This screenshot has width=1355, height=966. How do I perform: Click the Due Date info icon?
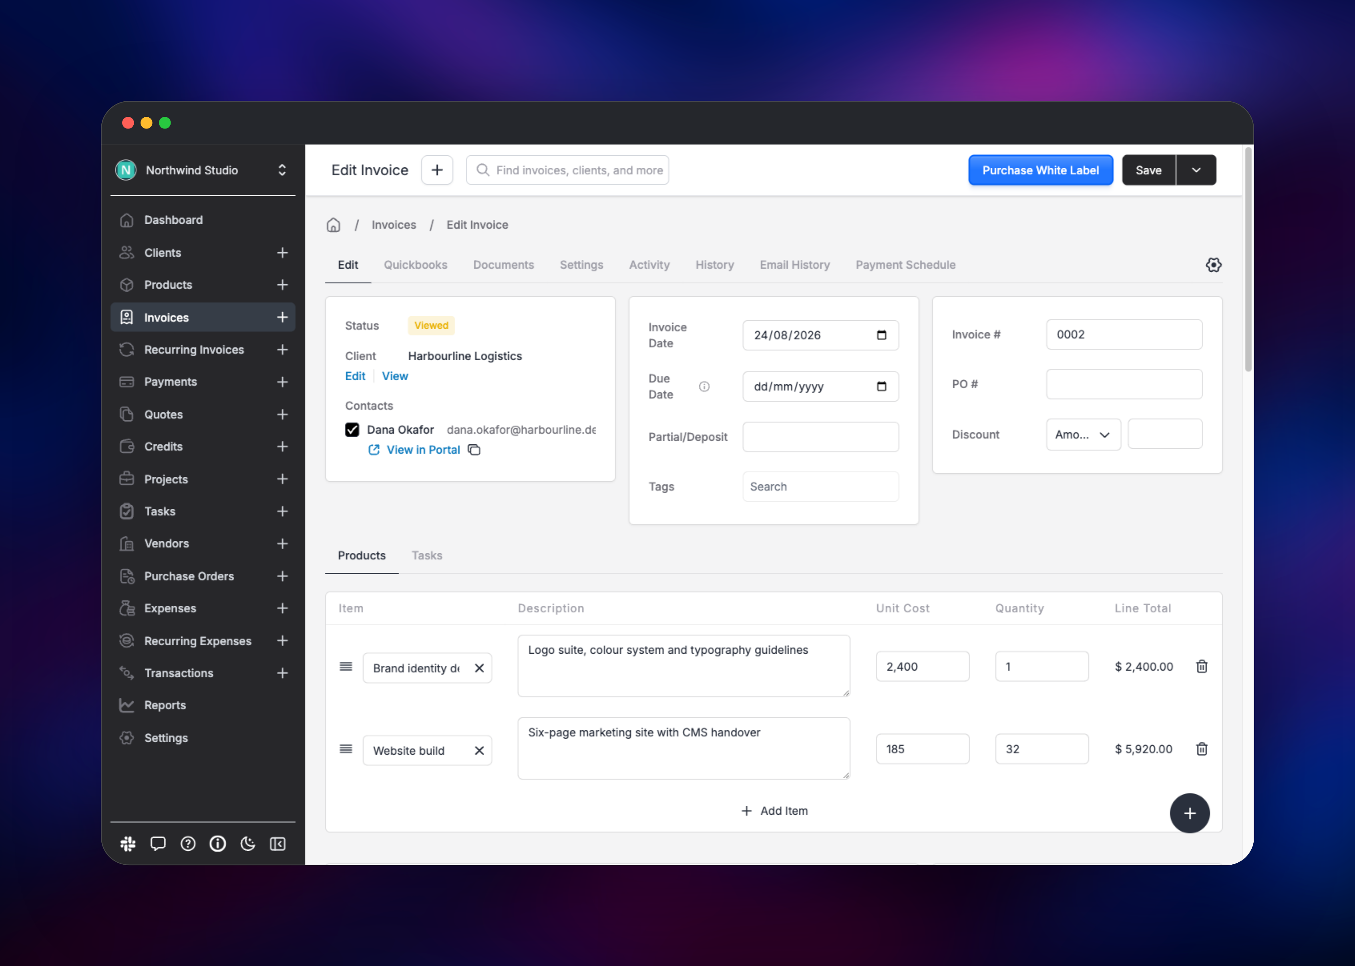pyautogui.click(x=704, y=387)
